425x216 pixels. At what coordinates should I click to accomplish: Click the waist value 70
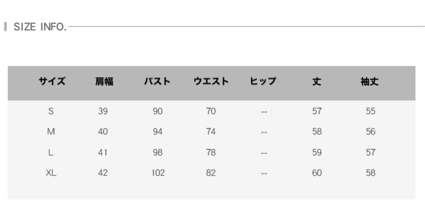click(211, 111)
